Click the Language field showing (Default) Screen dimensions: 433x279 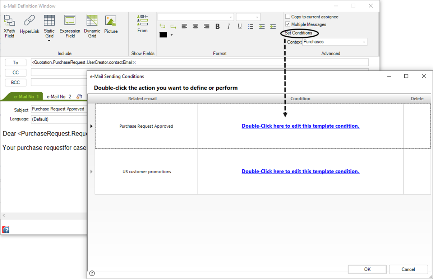pos(59,119)
